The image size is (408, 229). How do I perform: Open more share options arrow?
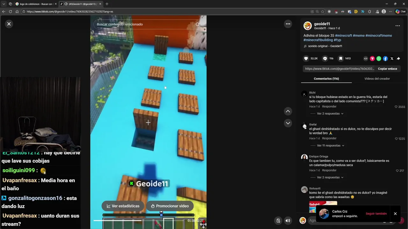point(398,59)
